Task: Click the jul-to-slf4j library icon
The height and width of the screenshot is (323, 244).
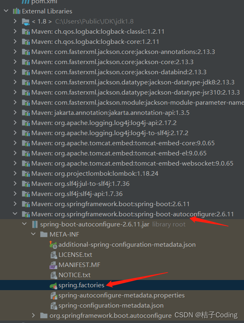Action: click(x=26, y=183)
